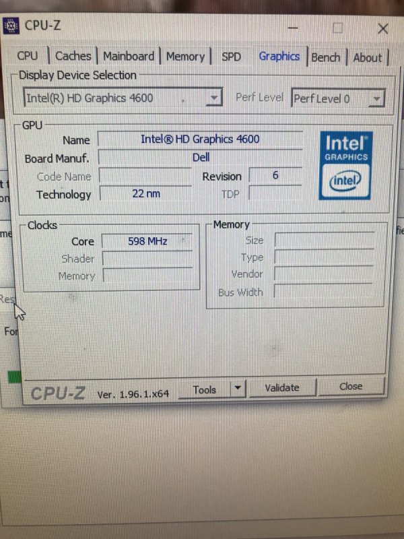Image resolution: width=404 pixels, height=539 pixels.
Task: Go to the Memory tab
Action: 186,57
